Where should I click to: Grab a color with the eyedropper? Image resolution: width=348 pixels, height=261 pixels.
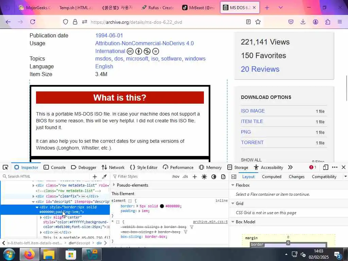click(x=104, y=177)
